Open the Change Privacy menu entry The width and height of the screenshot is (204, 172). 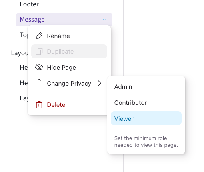(69, 83)
